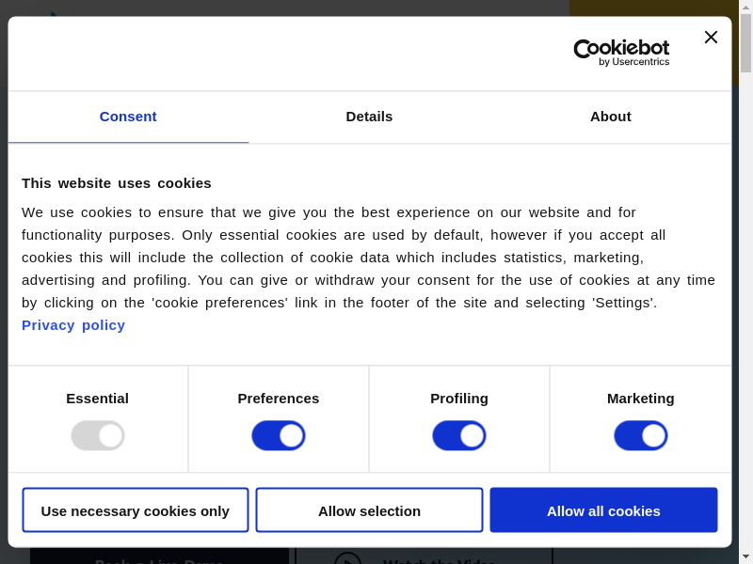Click the scrollbar up arrow
Viewport: 753px width, 564px height.
point(745,7)
